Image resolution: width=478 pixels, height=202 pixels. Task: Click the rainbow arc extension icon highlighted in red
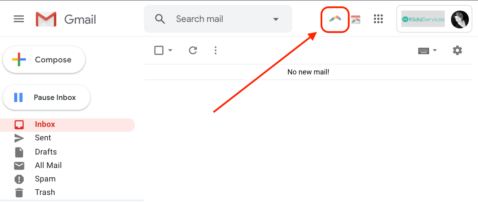click(335, 19)
